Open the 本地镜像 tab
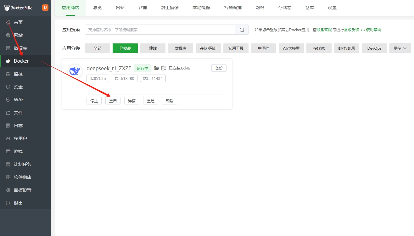 [201, 8]
